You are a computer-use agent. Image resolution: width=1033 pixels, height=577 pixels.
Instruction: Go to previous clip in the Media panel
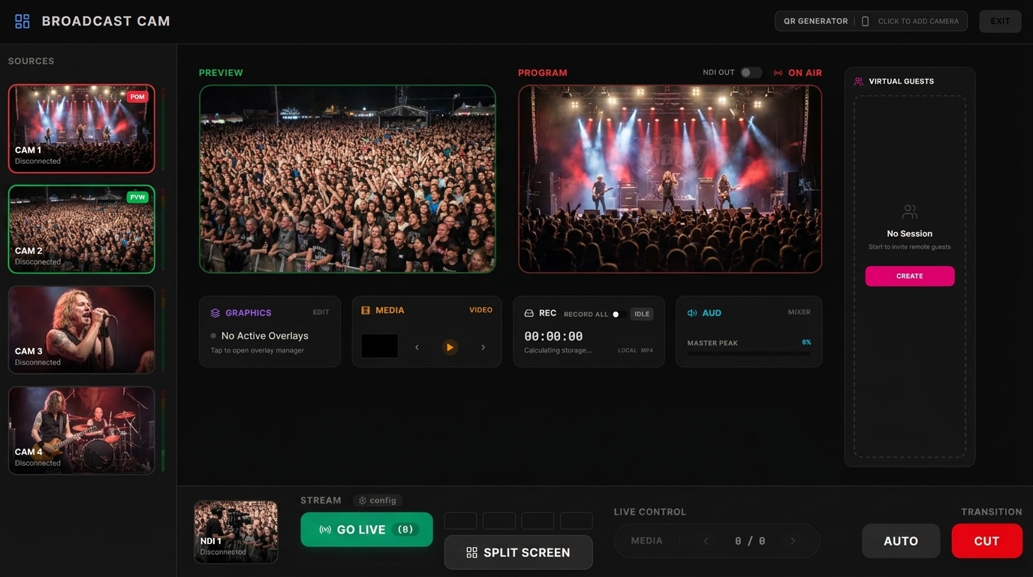[417, 347]
